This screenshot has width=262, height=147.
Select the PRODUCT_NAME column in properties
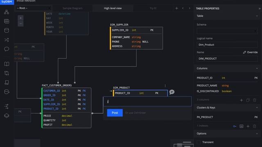click(227, 85)
